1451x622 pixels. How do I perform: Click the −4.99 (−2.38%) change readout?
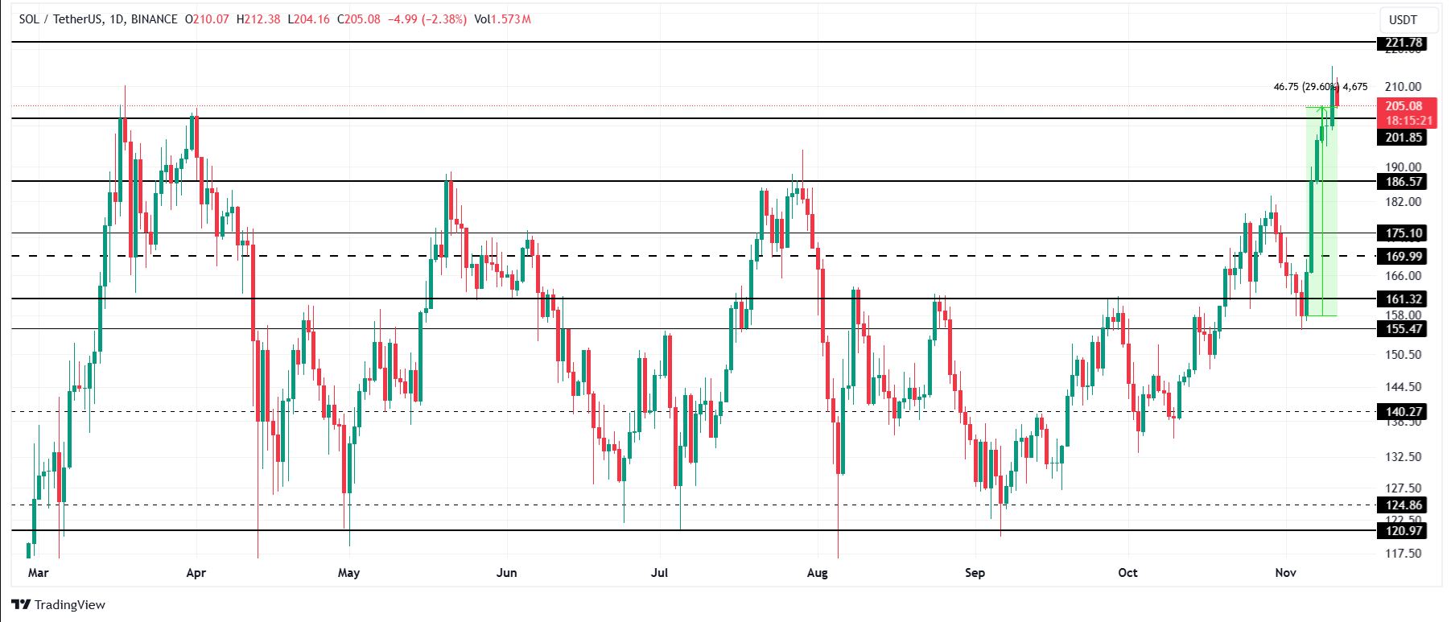[427, 19]
